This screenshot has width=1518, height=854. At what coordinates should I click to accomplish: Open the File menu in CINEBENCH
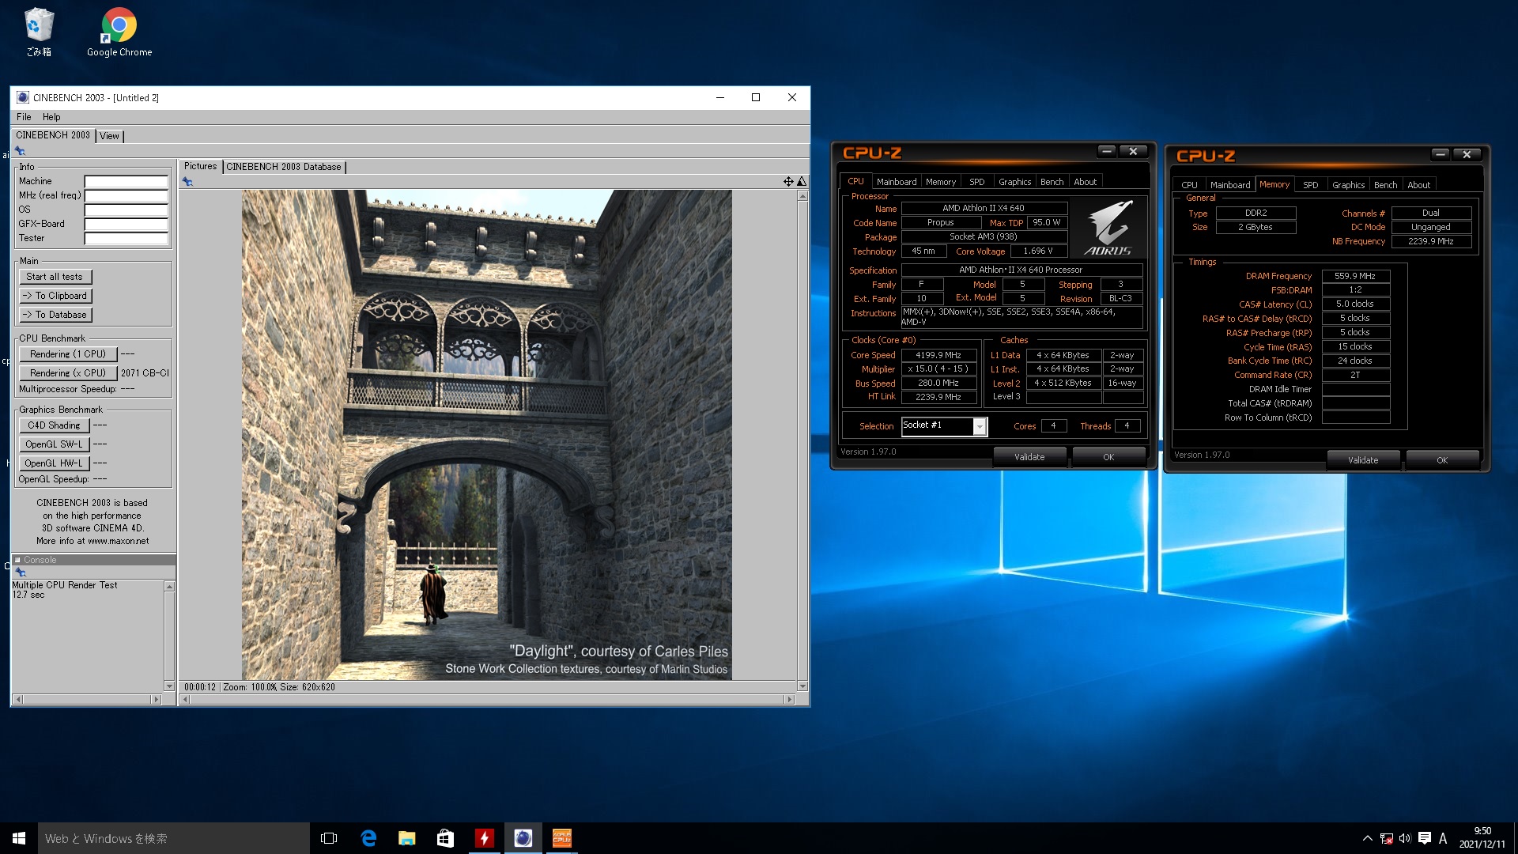point(24,117)
